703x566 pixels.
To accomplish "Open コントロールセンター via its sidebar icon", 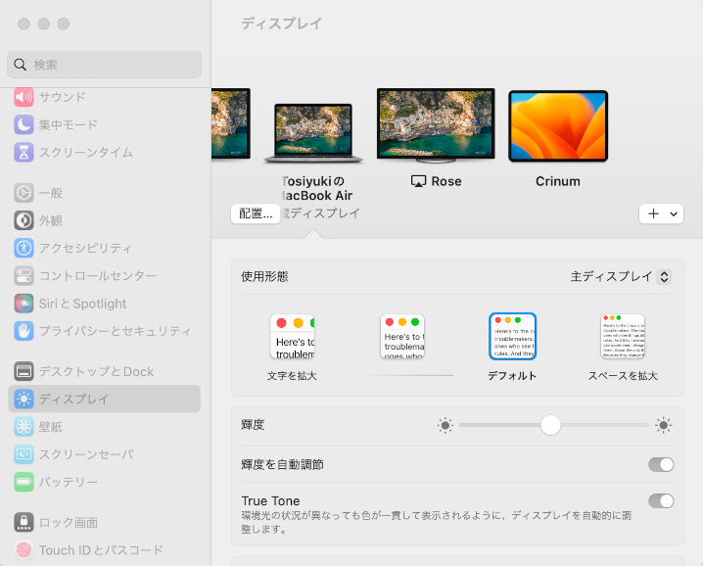I will click(23, 276).
